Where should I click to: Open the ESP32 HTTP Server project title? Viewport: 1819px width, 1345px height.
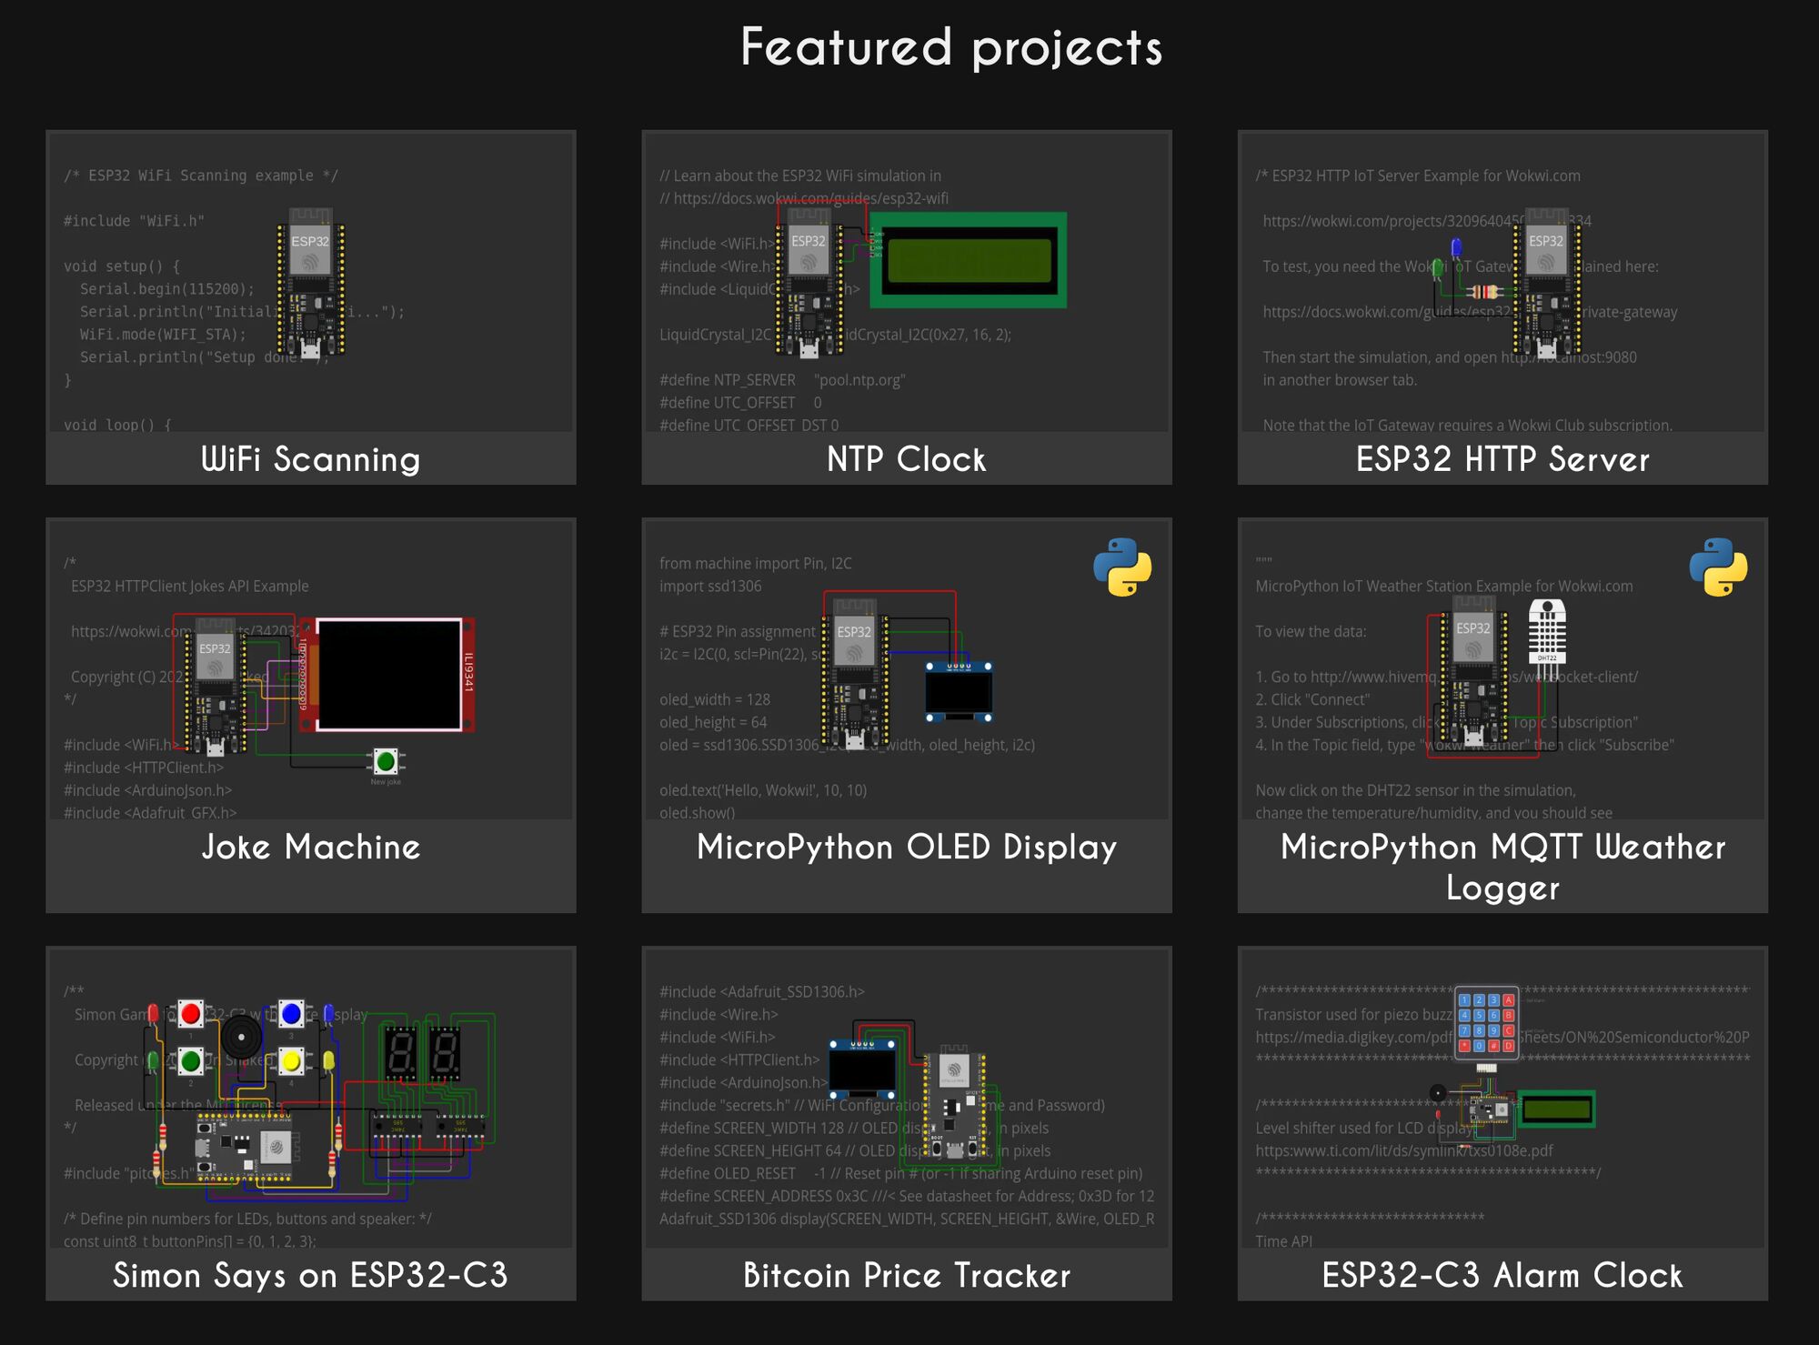[x=1502, y=459]
